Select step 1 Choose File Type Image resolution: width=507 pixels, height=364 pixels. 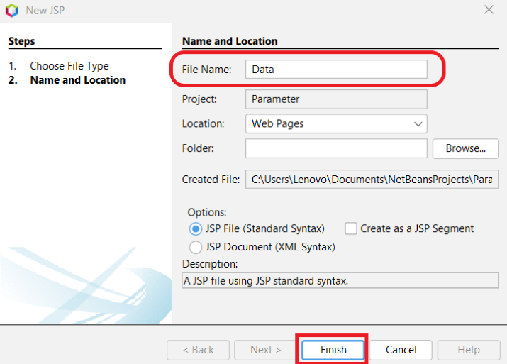(x=69, y=66)
